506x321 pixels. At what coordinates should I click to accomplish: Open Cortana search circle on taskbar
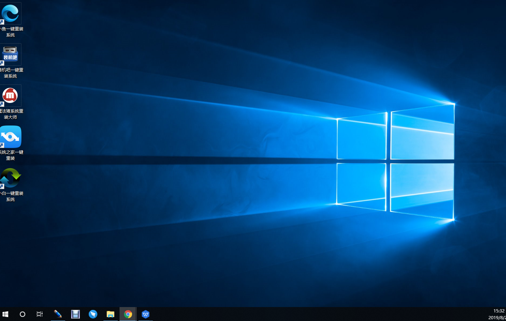23,314
